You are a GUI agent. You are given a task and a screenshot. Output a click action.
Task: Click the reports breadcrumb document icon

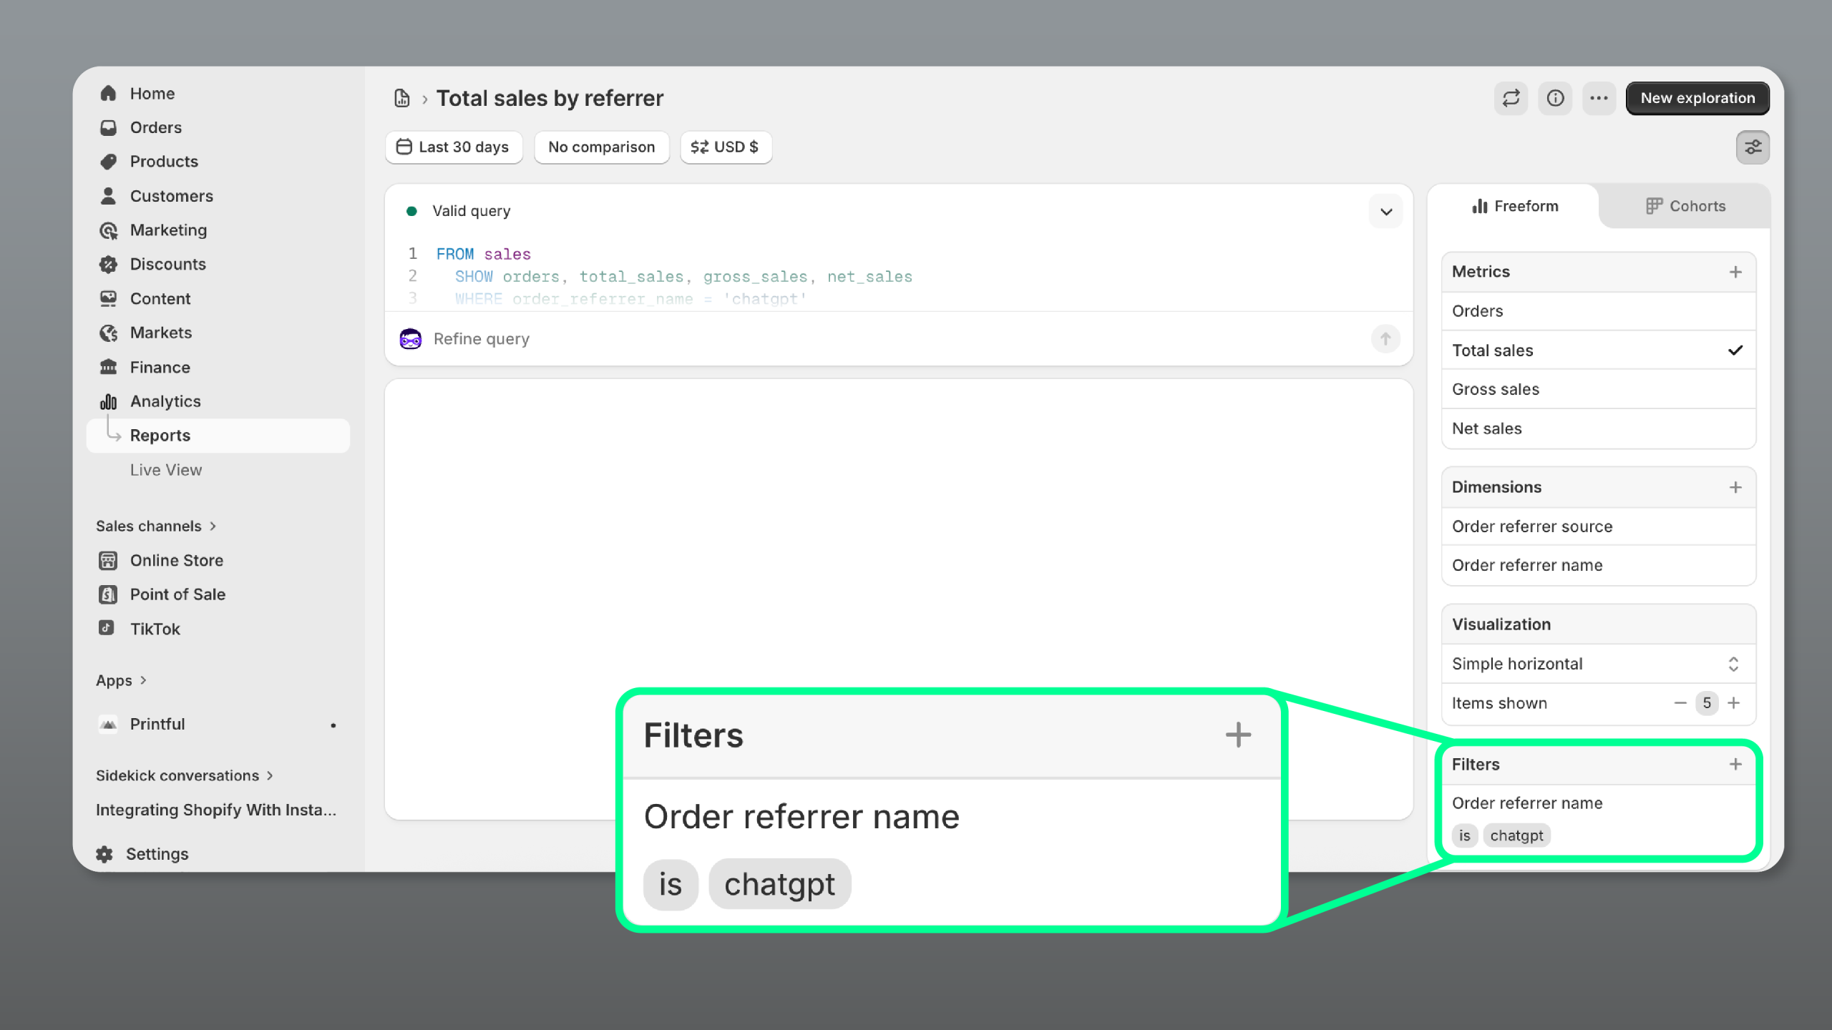click(402, 98)
